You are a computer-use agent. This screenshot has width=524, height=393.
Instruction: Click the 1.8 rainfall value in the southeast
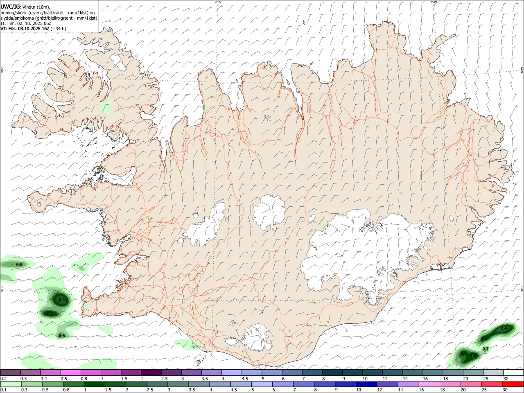click(x=473, y=356)
